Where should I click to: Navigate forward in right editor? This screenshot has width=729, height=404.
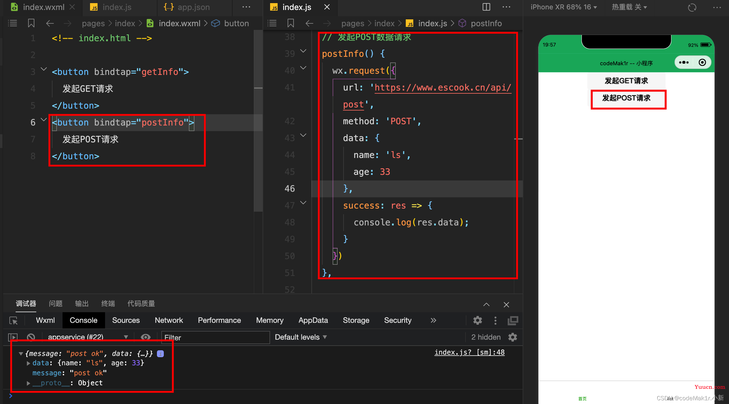click(x=327, y=23)
